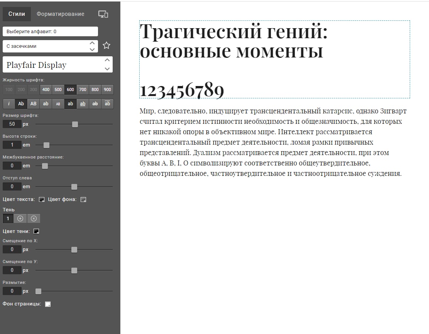
Task: Click the Размытие value field
Action: 12,291
